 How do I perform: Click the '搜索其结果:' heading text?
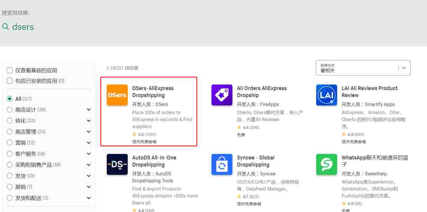pos(16,13)
